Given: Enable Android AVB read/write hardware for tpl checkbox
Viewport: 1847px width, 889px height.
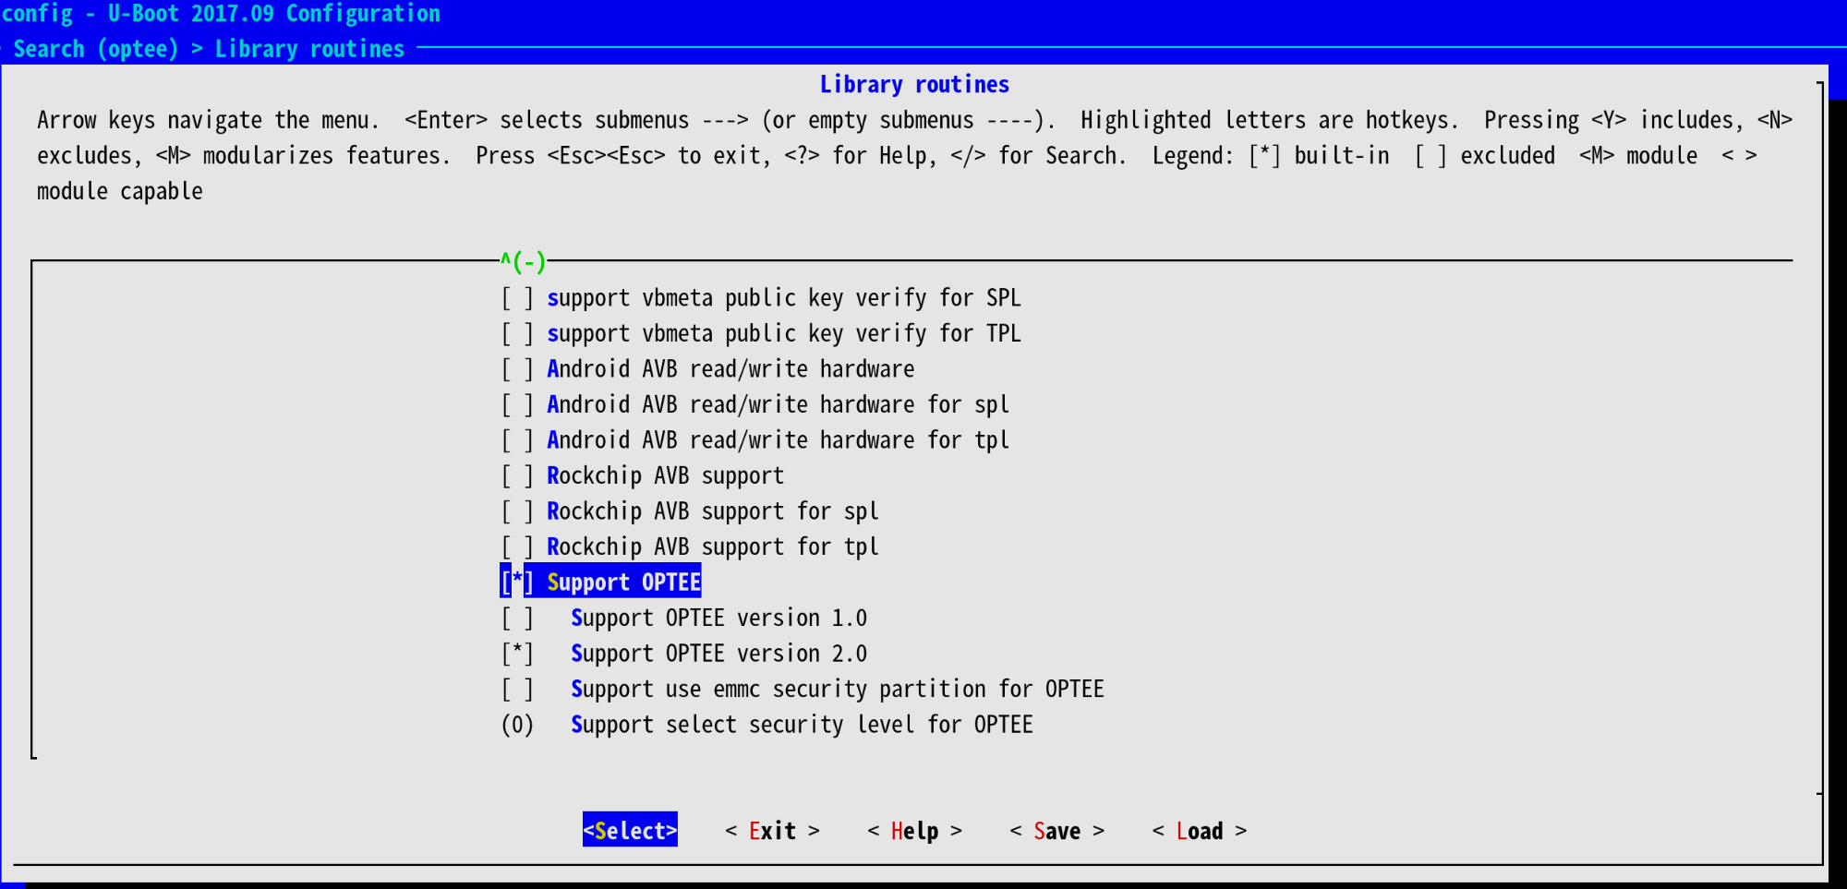Looking at the screenshot, I should pos(517,440).
